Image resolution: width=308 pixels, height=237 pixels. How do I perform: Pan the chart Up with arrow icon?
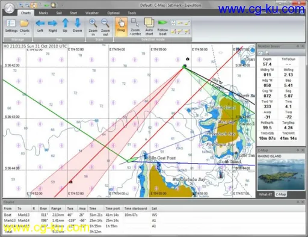click(65, 26)
